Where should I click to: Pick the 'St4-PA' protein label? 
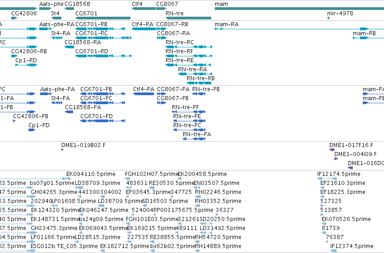point(60,98)
